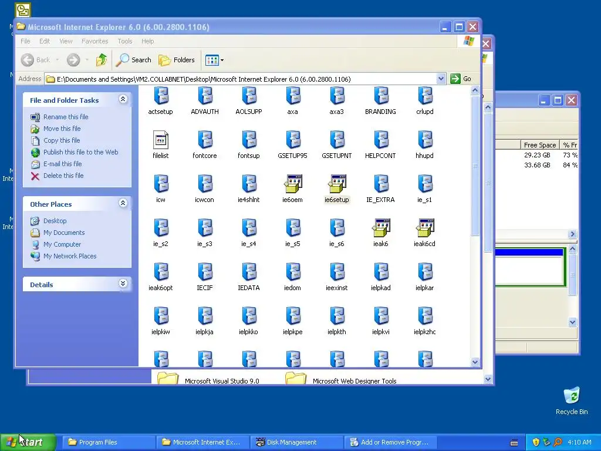The height and width of the screenshot is (451, 601).
Task: Open the Help menu
Action: (147, 41)
